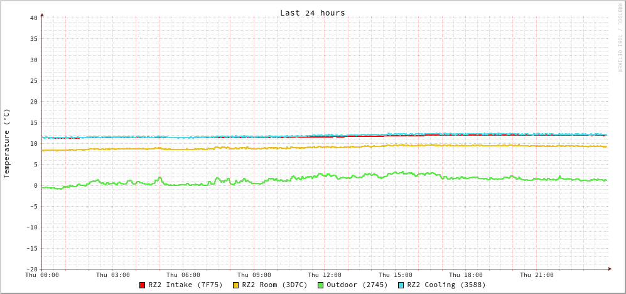Click the 'Thu 21:00' time axis label
Image resolution: width=626 pixels, height=294 pixels.
[x=537, y=275]
